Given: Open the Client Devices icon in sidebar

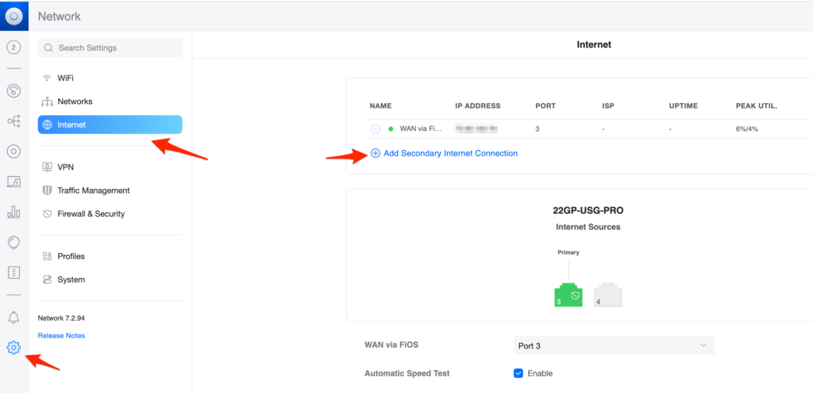Looking at the screenshot, I should [x=13, y=182].
